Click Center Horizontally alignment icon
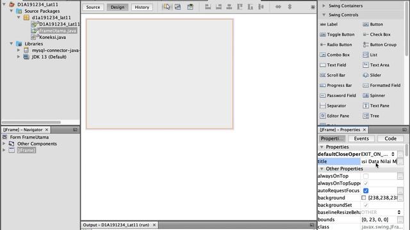 (x=229, y=7)
